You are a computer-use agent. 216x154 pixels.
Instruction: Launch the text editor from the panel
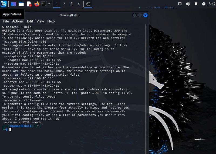click(x=29, y=4)
